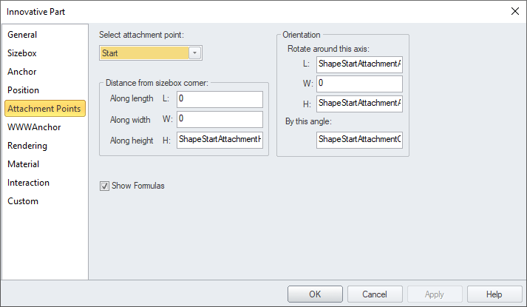Click the Innovative Part title text
The height and width of the screenshot is (307, 527).
(35, 12)
